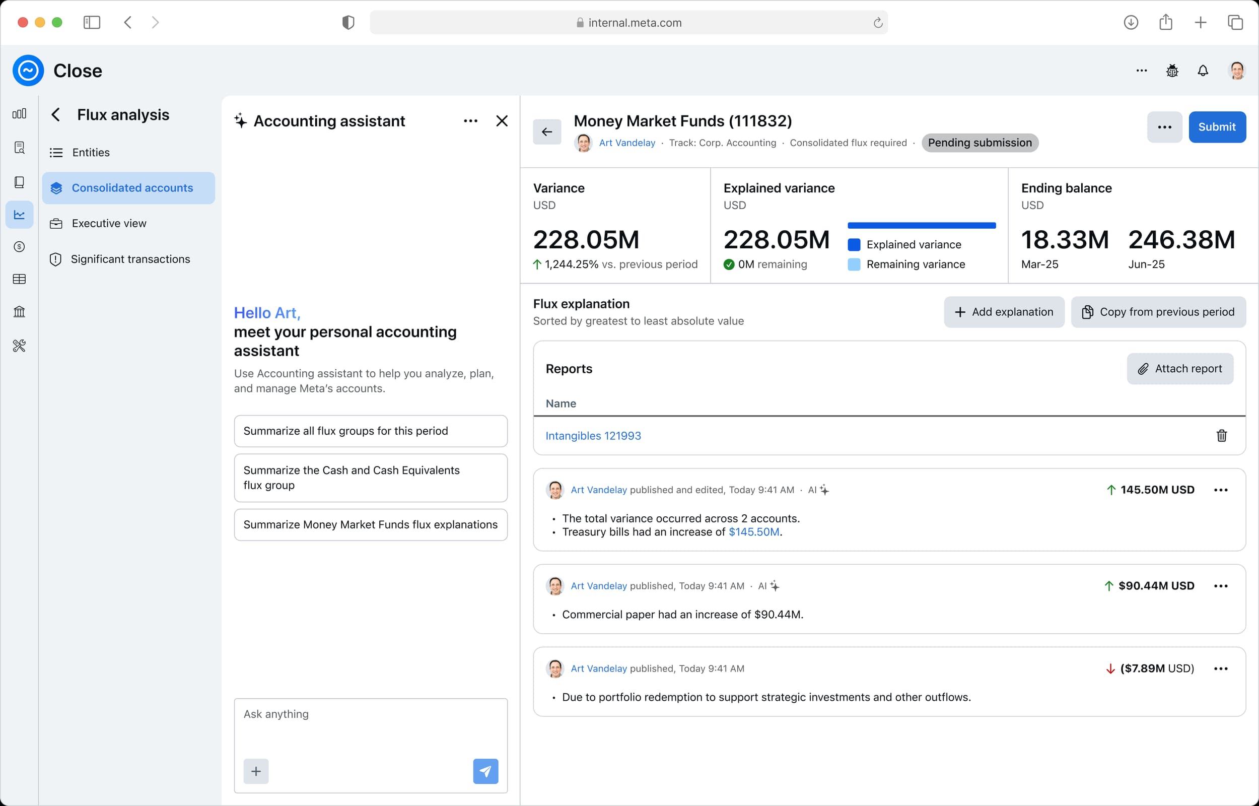The image size is (1259, 806).
Task: Go forward in Safari history
Action: [155, 23]
